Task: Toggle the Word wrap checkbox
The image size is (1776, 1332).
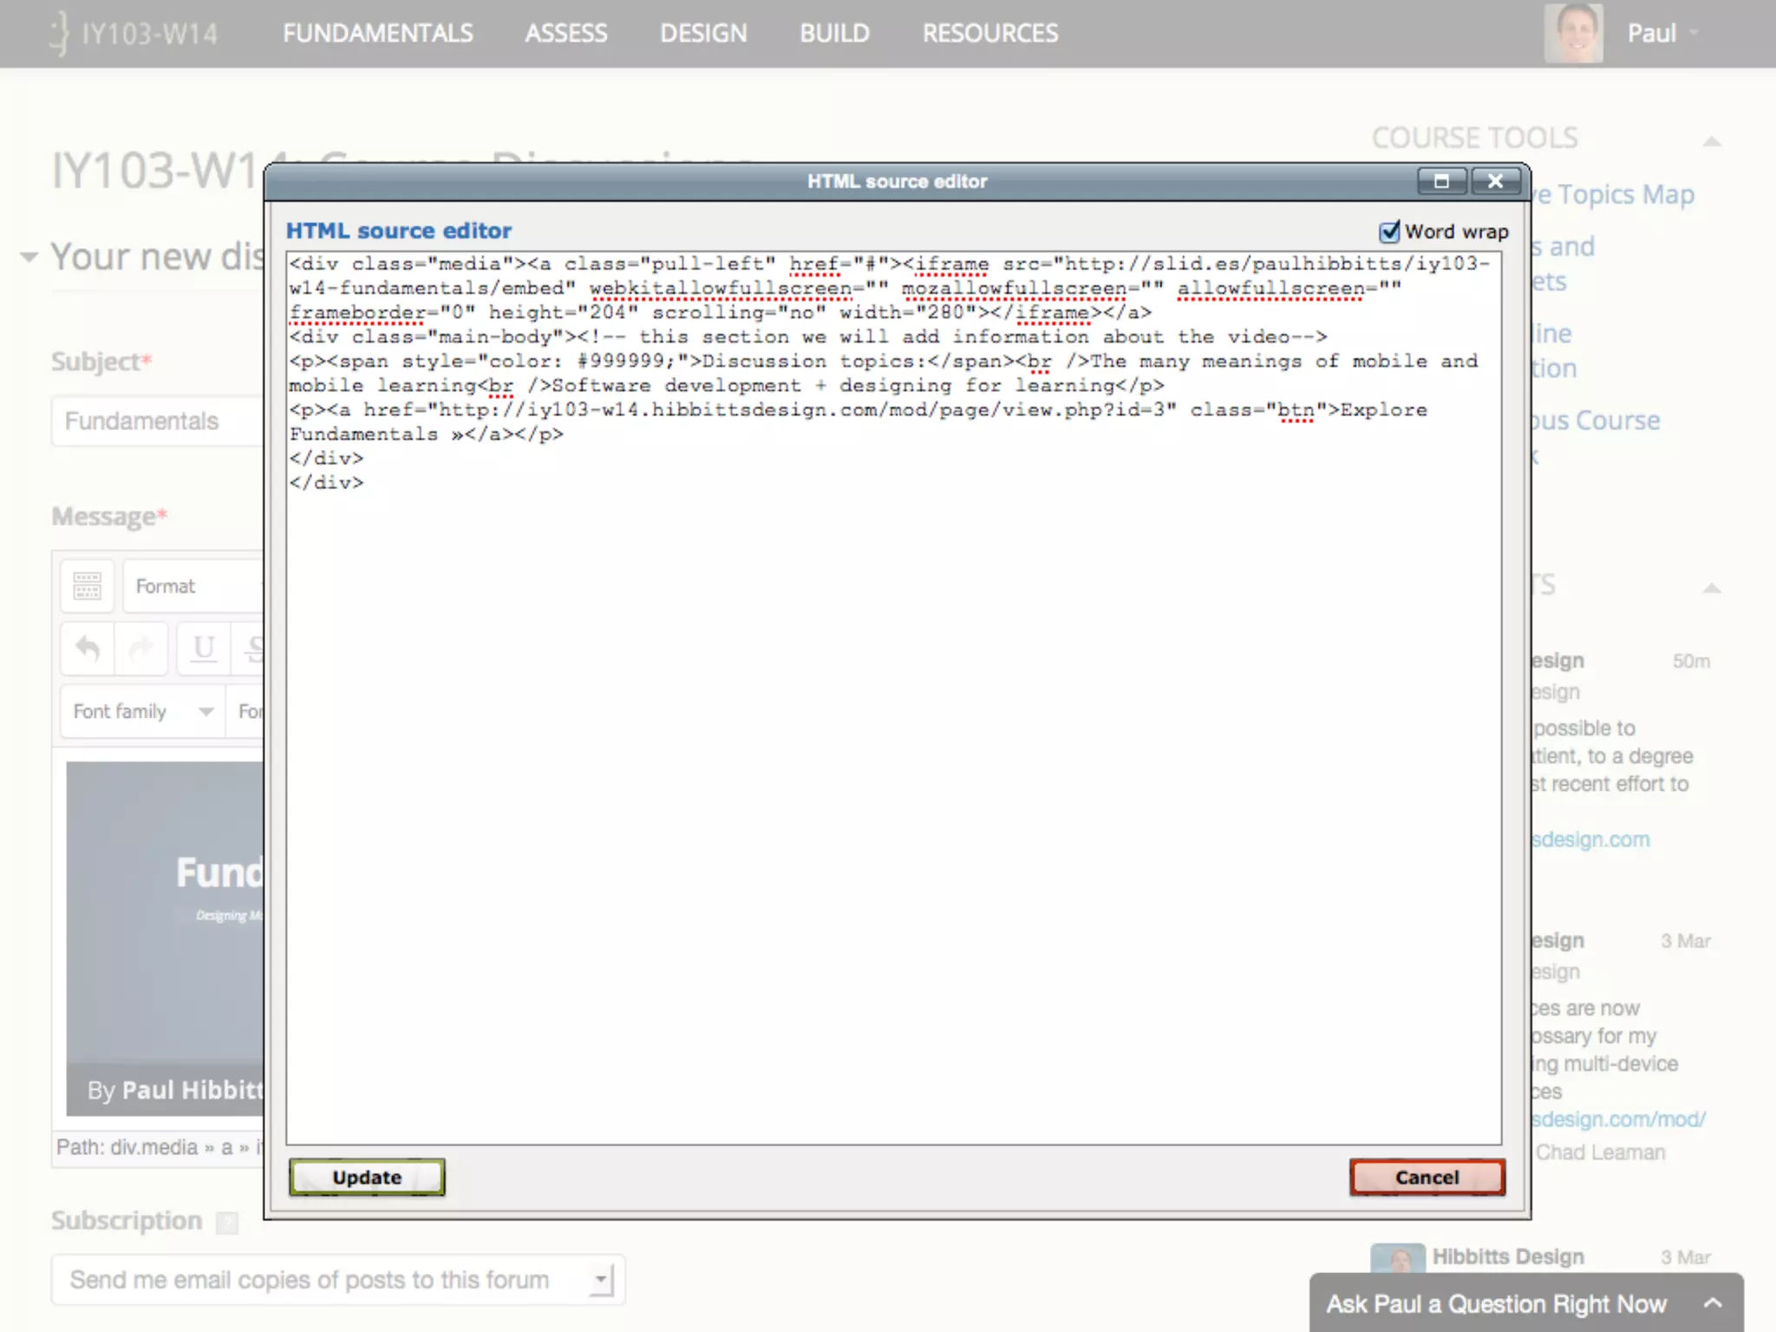Action: 1389,232
